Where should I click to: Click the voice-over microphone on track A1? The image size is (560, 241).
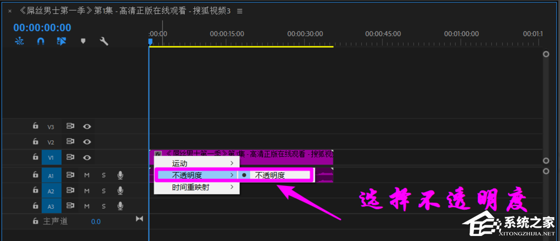[120, 175]
